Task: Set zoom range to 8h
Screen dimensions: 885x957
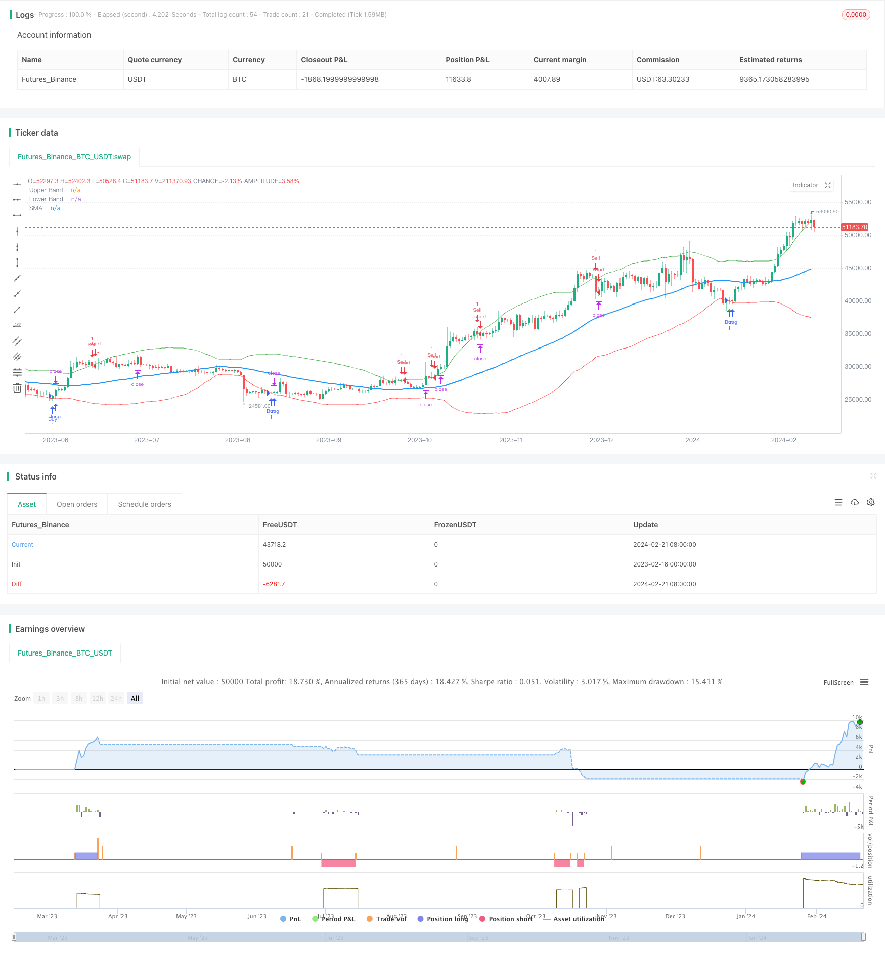Action: pyautogui.click(x=79, y=698)
